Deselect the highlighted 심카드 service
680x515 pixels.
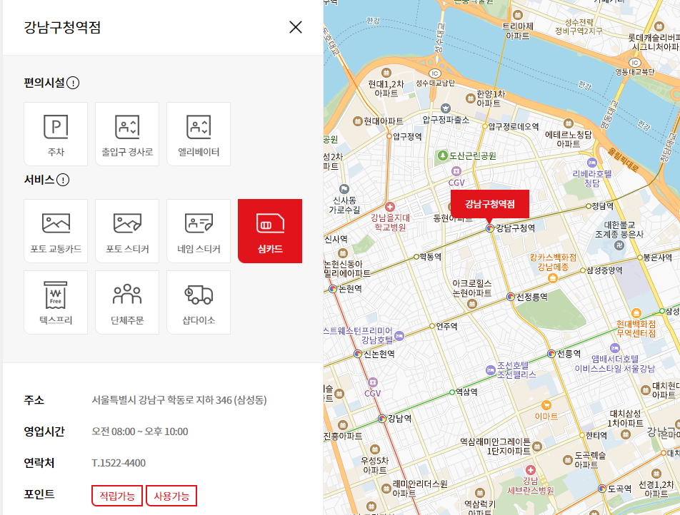270,230
